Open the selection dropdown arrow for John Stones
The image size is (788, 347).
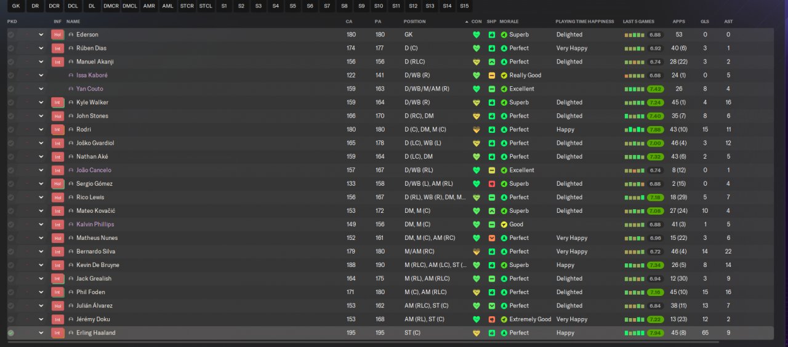(x=41, y=116)
